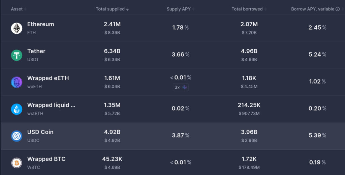Open the Ethereum asset name link
This screenshot has height=175, width=345.
click(x=40, y=24)
